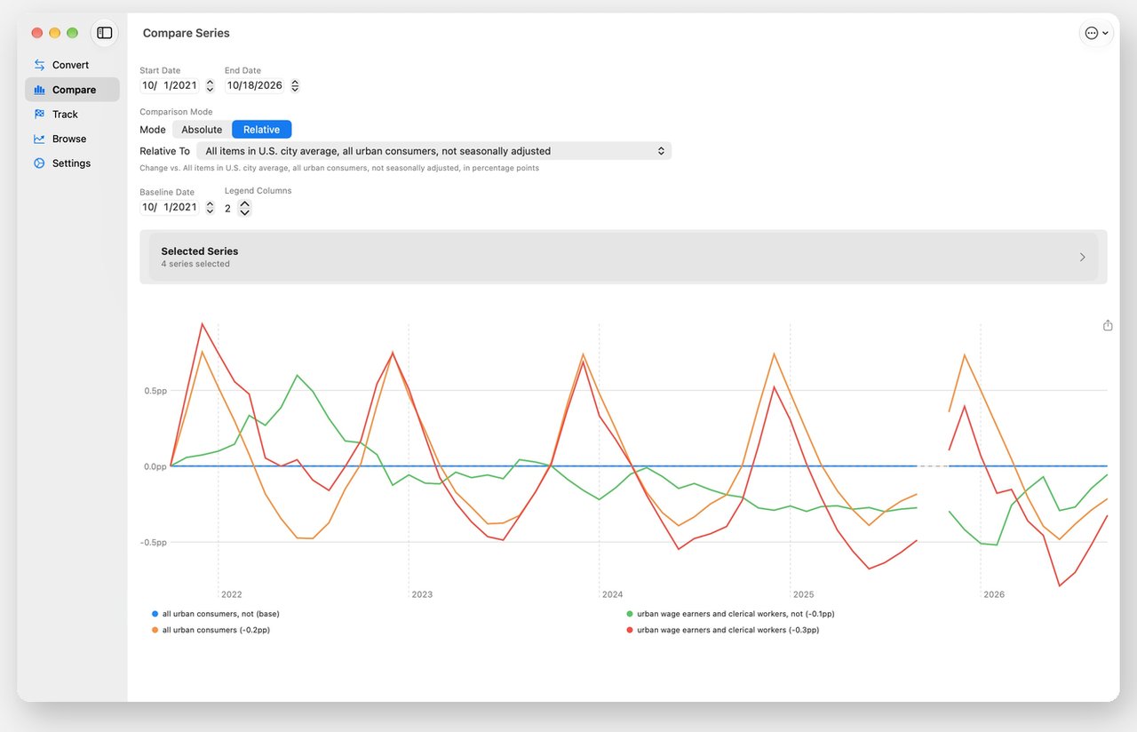Open the Relative To series dropdown
This screenshot has width=1137, height=732.
[433, 151]
